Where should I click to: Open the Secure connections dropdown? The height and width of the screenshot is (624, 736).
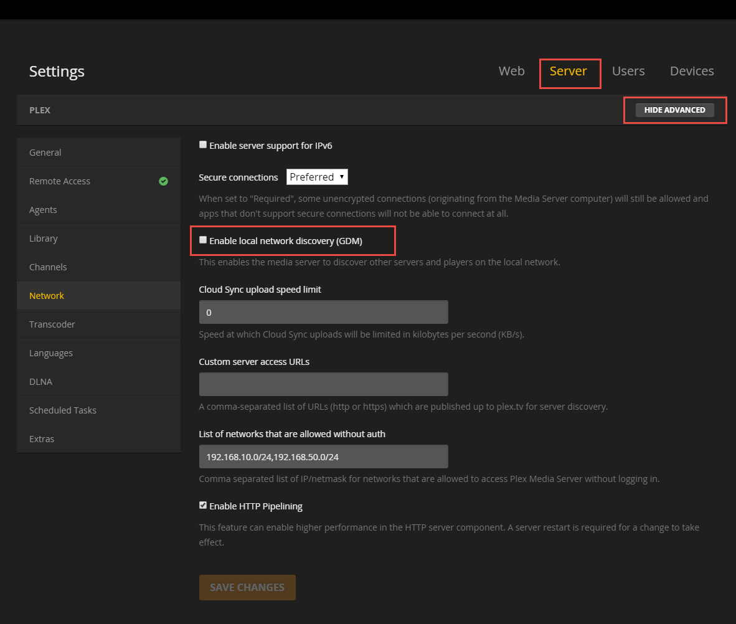click(x=317, y=177)
